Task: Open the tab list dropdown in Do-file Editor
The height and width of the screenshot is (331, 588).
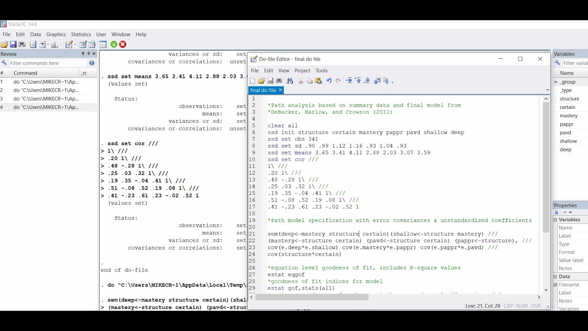Action: pyautogui.click(x=547, y=90)
